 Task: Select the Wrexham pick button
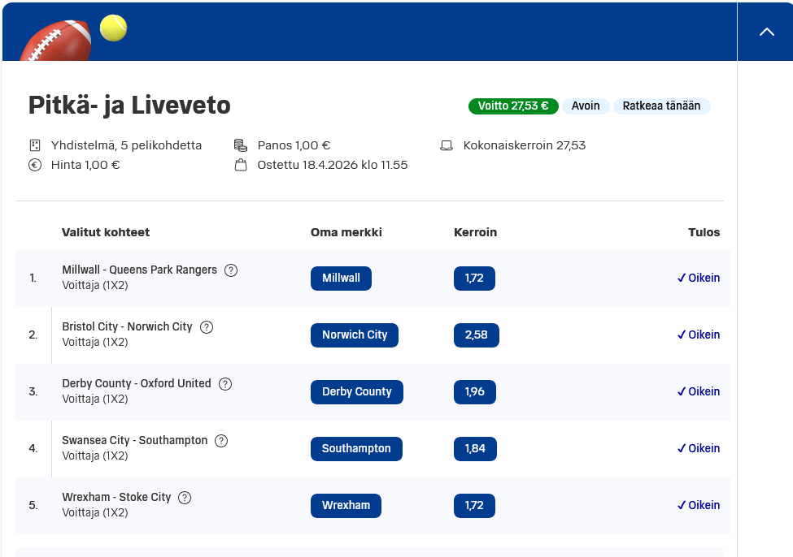point(346,506)
